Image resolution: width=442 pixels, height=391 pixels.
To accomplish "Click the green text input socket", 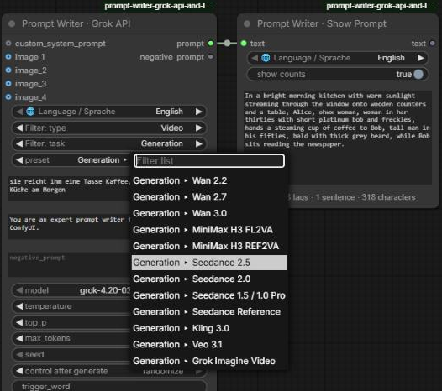I will (x=244, y=44).
